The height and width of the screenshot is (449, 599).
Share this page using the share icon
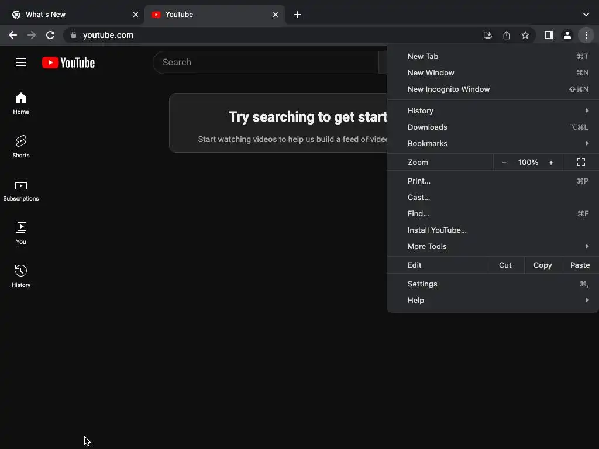point(507,35)
